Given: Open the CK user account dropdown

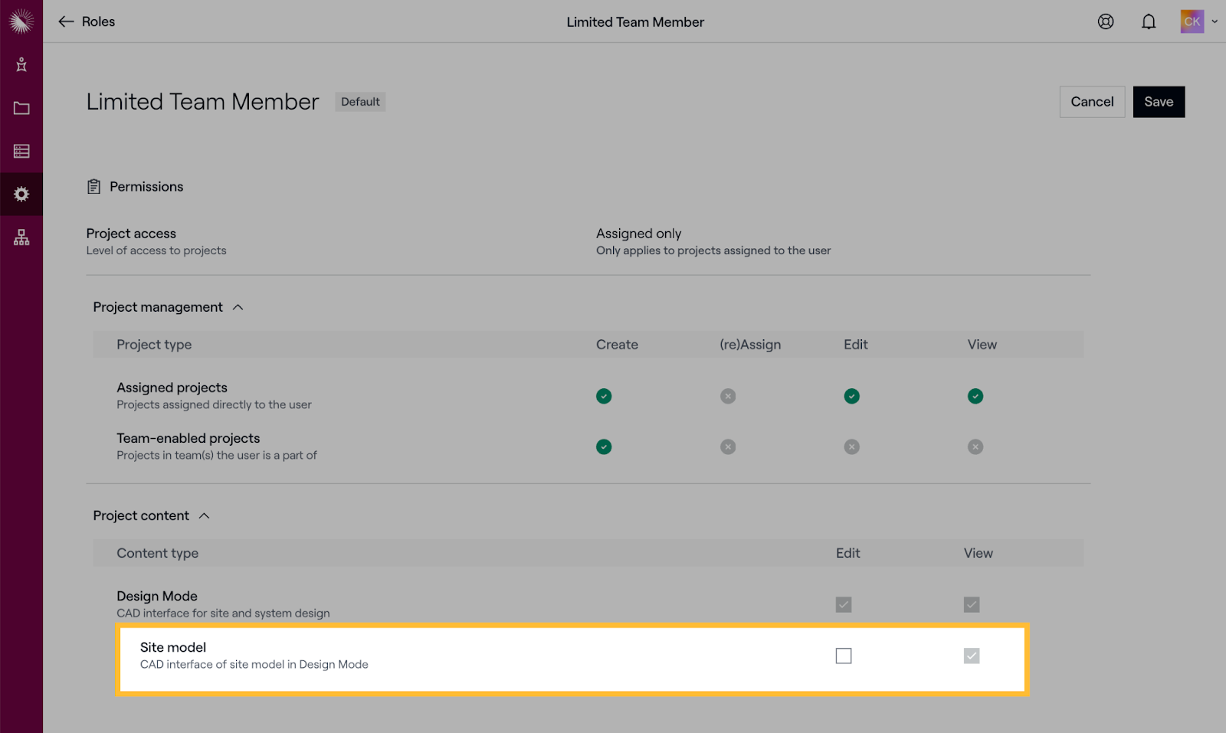Looking at the screenshot, I should (1198, 21).
